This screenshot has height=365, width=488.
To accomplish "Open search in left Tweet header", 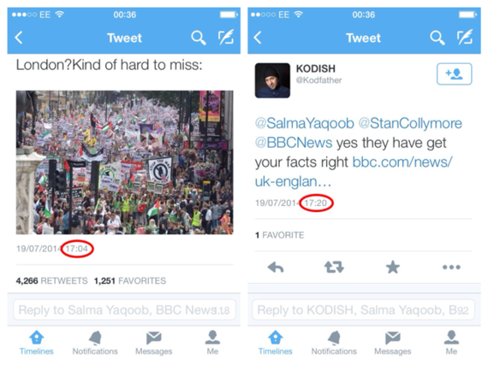I will click(199, 38).
